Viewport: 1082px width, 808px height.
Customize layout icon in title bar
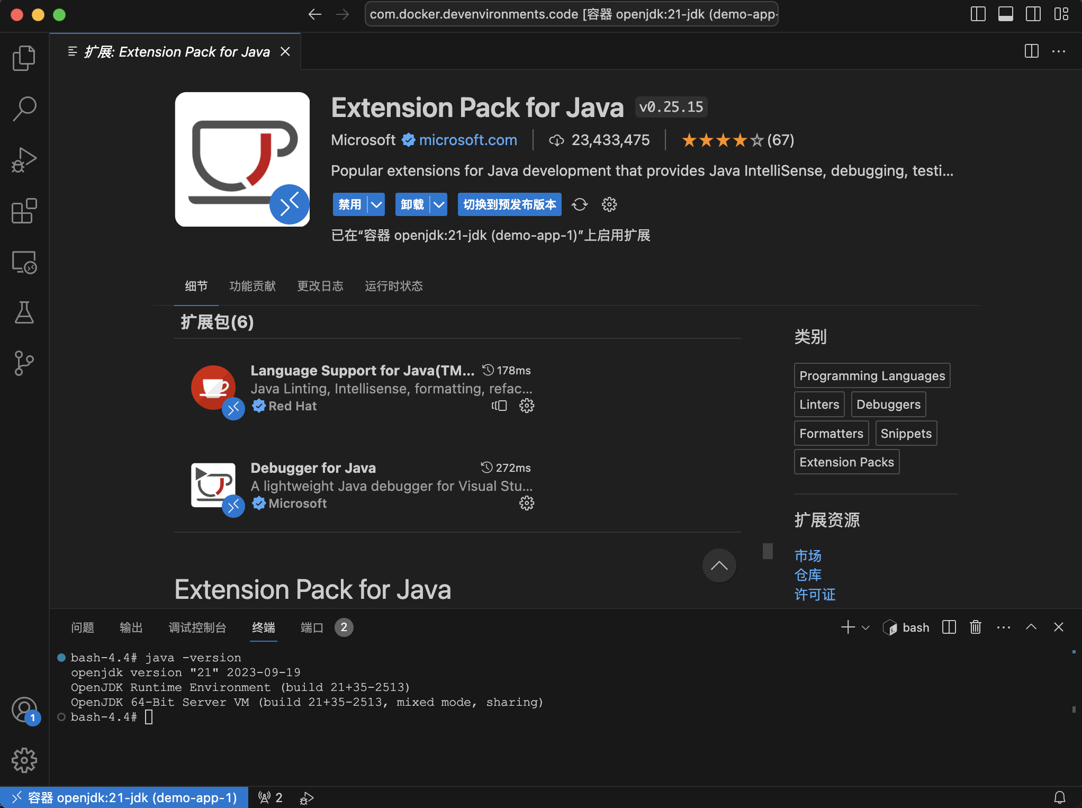(x=1061, y=14)
